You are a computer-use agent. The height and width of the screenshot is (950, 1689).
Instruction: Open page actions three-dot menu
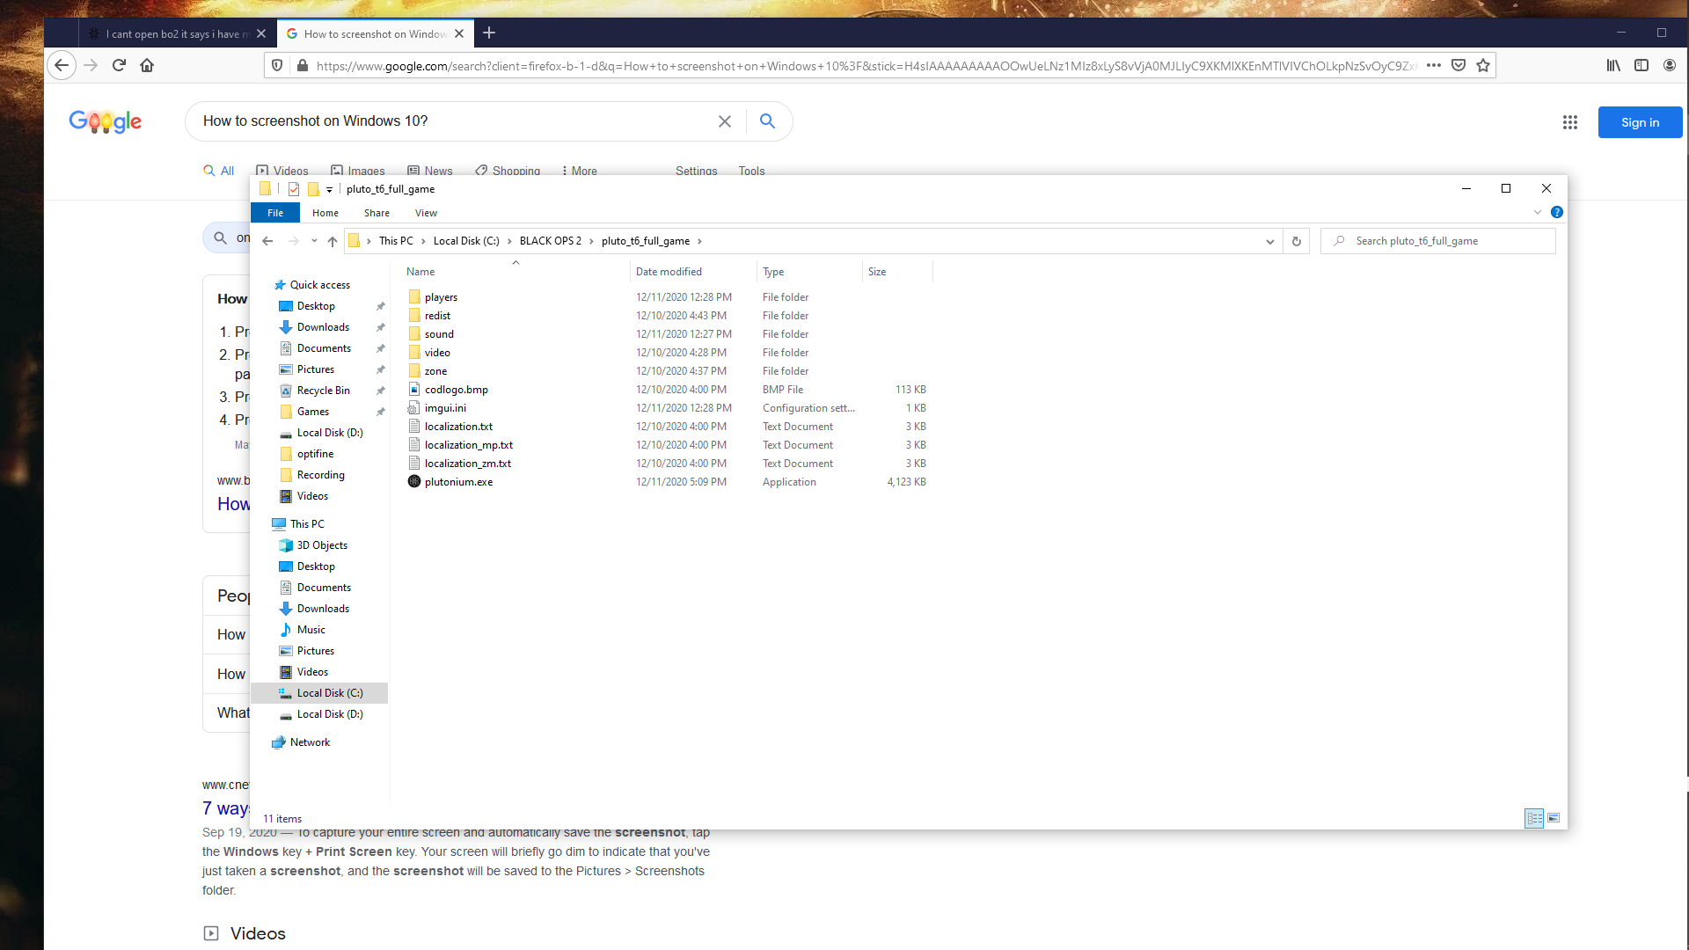[1434, 65]
